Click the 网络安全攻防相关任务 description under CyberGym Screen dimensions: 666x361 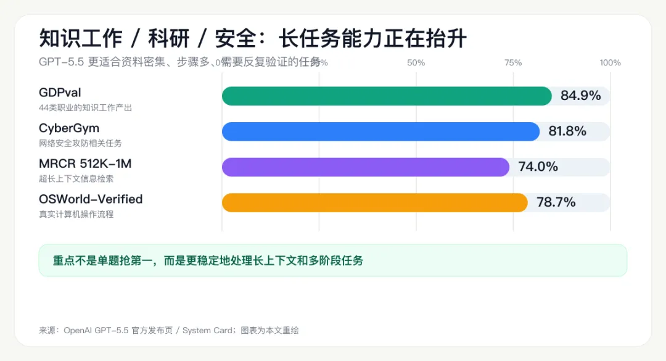(80, 143)
